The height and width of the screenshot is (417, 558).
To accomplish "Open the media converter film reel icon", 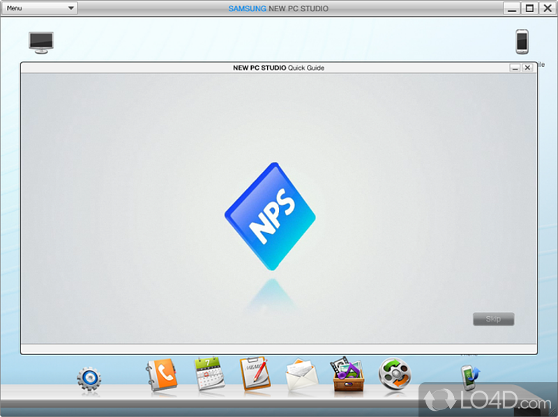I will pyautogui.click(x=395, y=374).
